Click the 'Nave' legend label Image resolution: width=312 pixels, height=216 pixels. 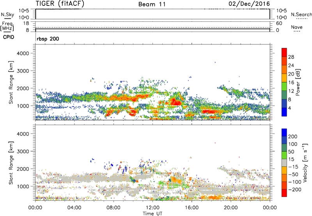pos(297,27)
